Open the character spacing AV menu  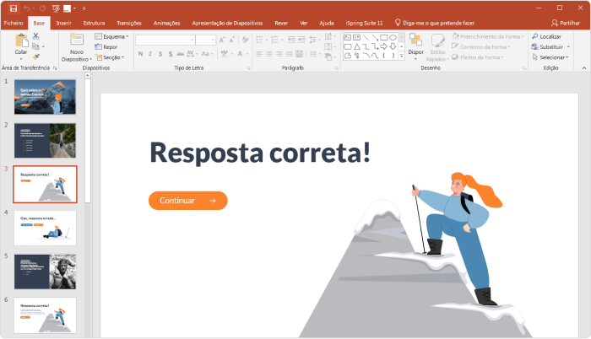click(x=192, y=54)
